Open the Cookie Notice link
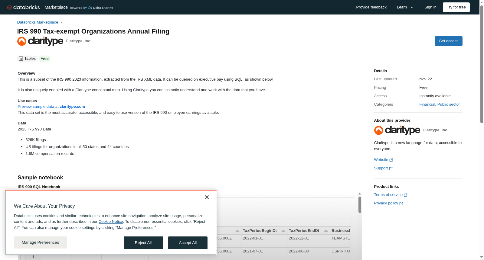 pyautogui.click(x=111, y=222)
